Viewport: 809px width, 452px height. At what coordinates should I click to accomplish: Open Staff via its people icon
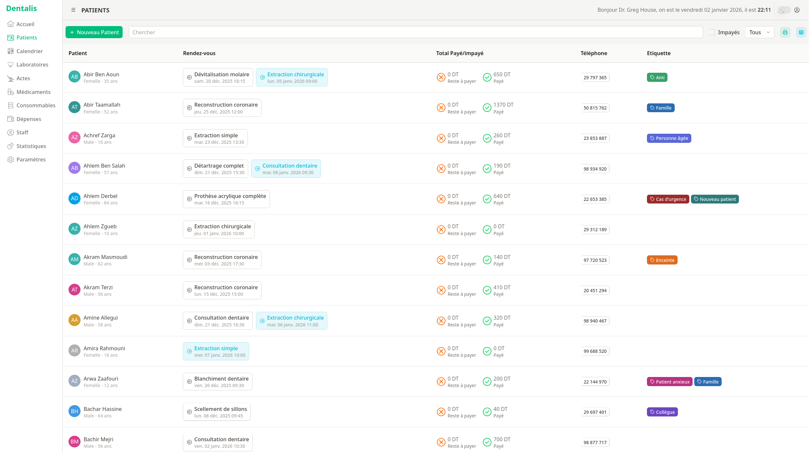point(11,132)
